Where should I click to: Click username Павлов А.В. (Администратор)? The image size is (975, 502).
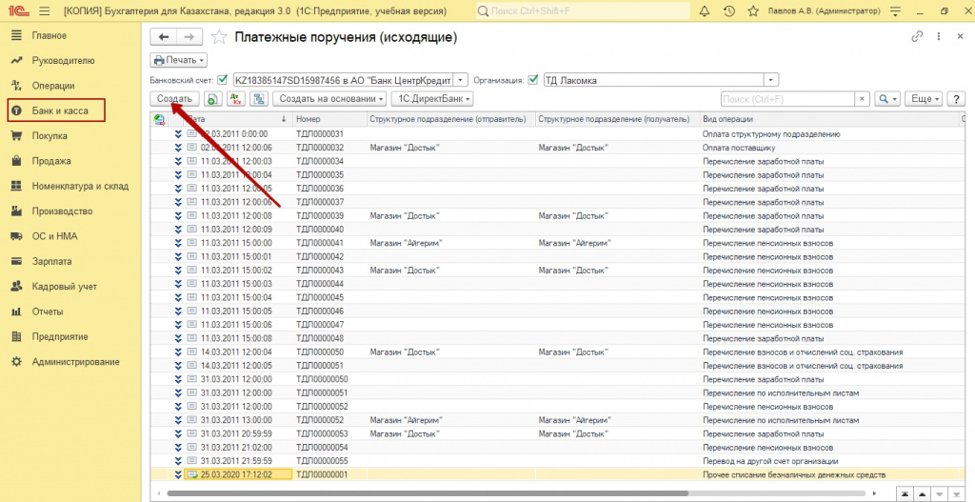click(x=824, y=11)
